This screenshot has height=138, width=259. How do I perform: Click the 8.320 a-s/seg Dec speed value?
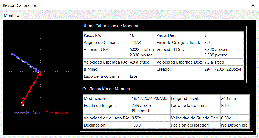tap(217, 50)
